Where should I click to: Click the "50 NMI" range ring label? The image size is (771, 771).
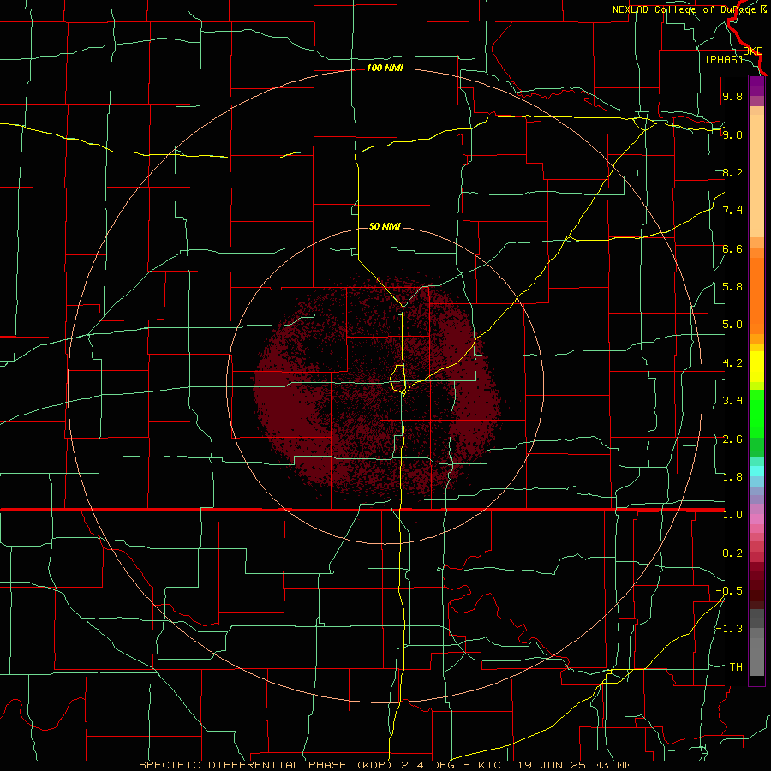385,226
